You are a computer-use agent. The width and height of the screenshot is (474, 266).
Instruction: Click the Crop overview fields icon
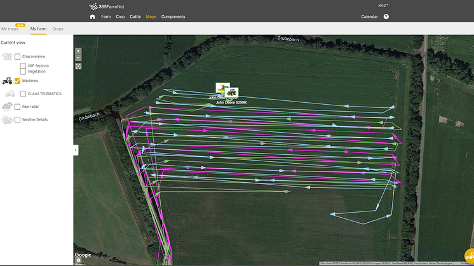click(x=6, y=57)
